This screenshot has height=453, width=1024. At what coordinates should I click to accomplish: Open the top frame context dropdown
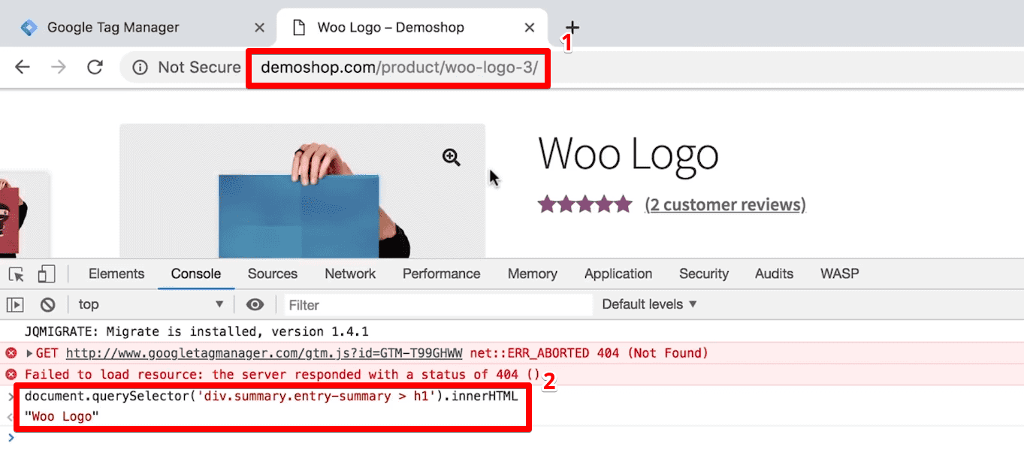click(150, 304)
